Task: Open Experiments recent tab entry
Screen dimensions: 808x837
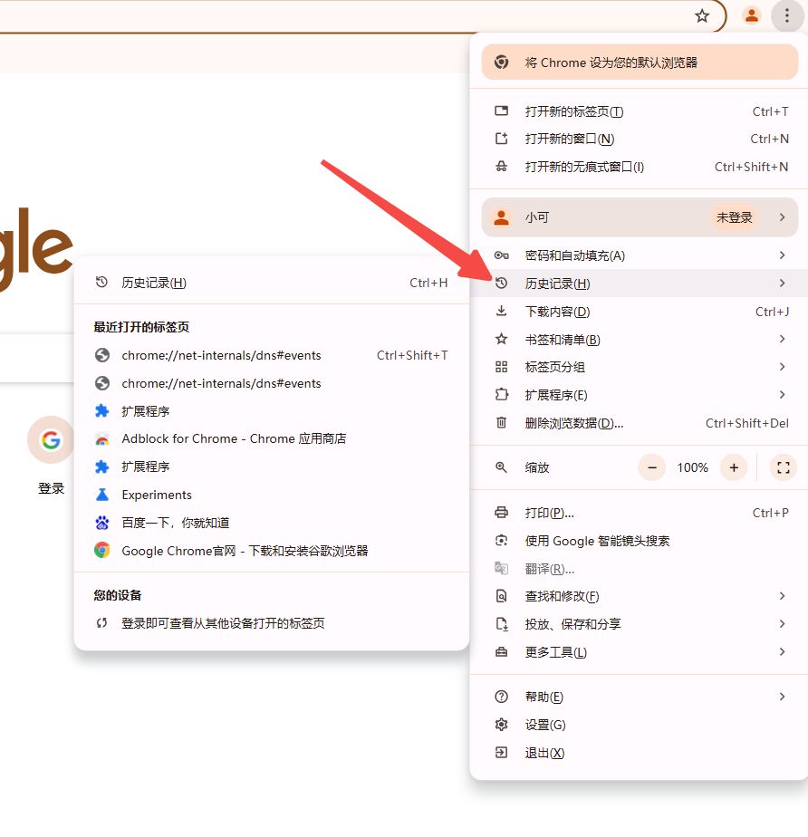Action: pos(272,495)
